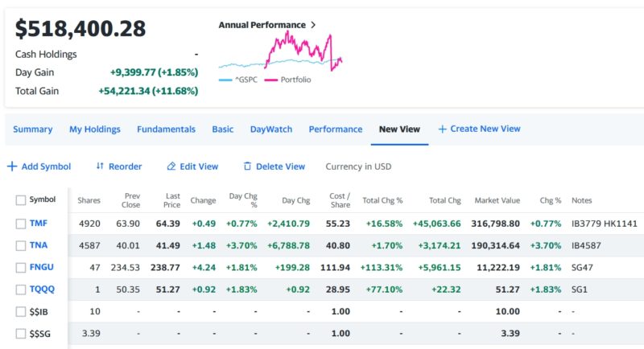The width and height of the screenshot is (644, 349).
Task: Select the FNGU row checkbox
Action: pyautogui.click(x=21, y=267)
